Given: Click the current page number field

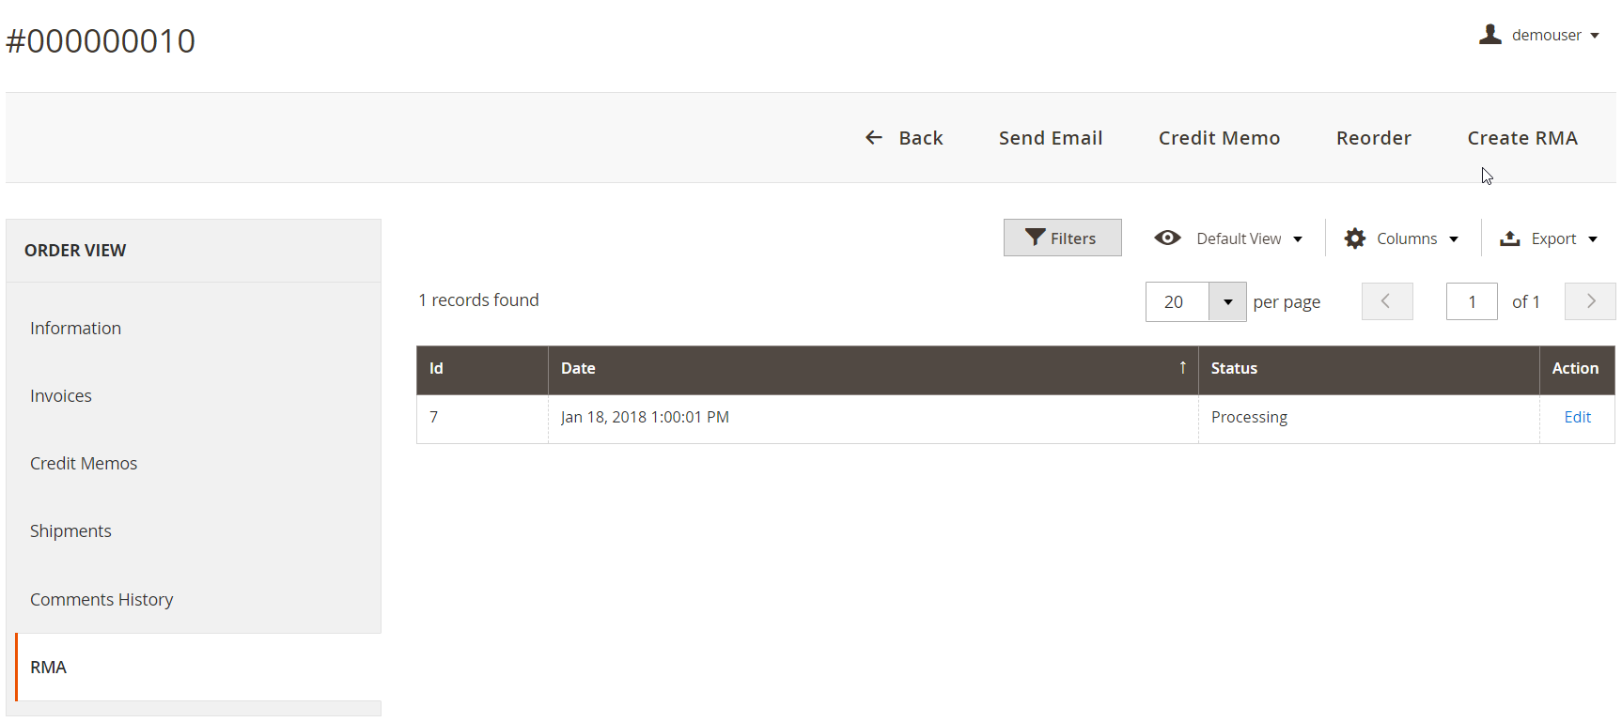Looking at the screenshot, I should pyautogui.click(x=1472, y=301).
